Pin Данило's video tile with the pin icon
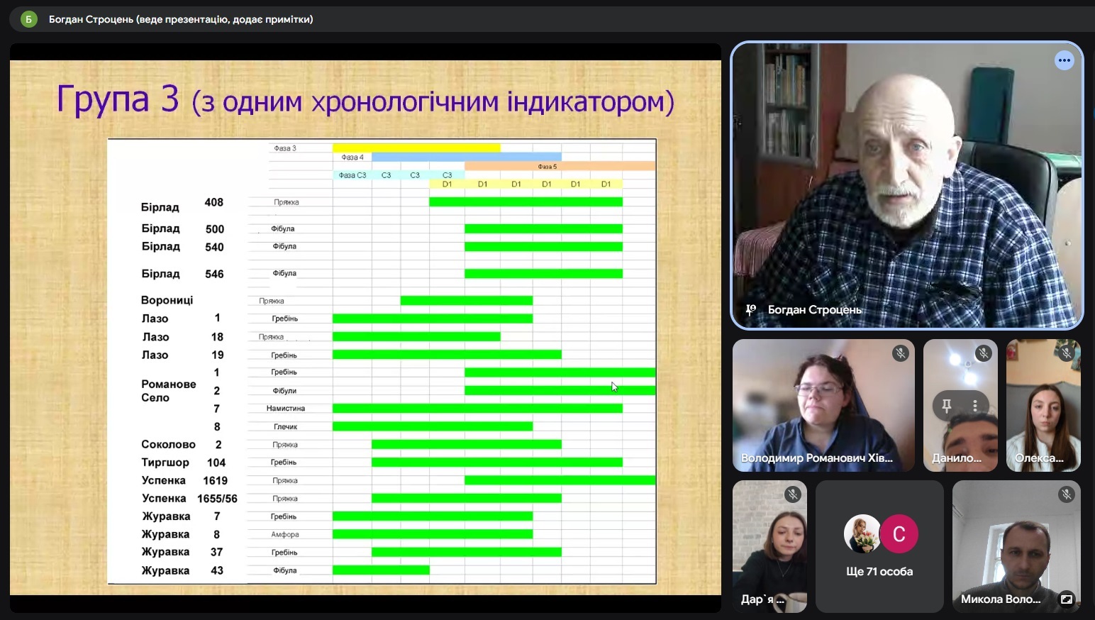 point(946,406)
